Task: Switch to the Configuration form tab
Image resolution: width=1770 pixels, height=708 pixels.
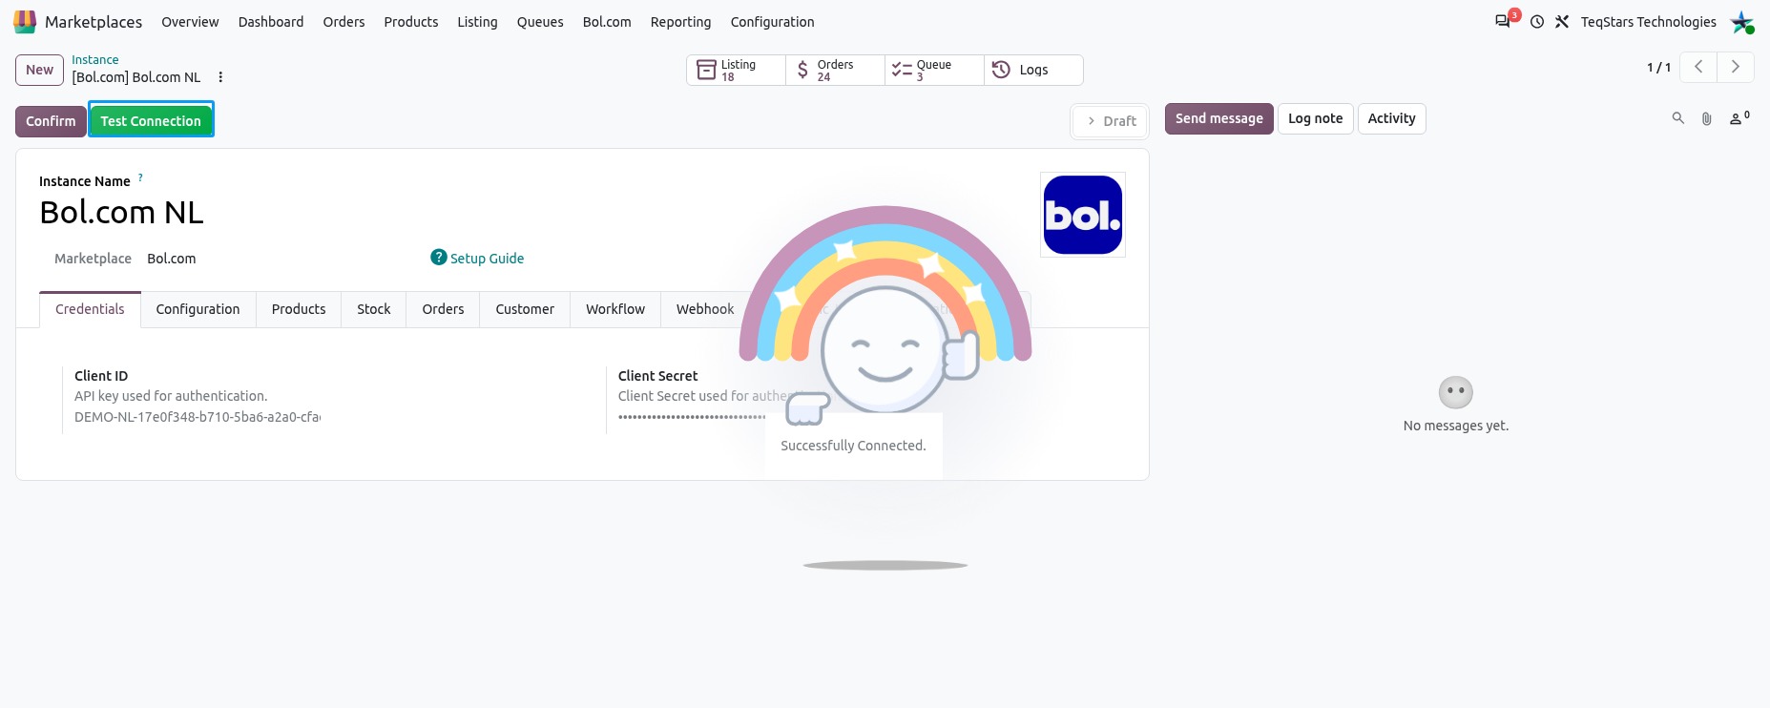Action: (198, 309)
